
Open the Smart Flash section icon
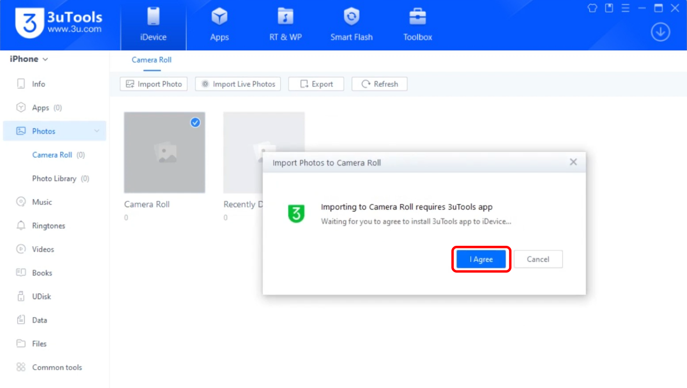tap(351, 17)
